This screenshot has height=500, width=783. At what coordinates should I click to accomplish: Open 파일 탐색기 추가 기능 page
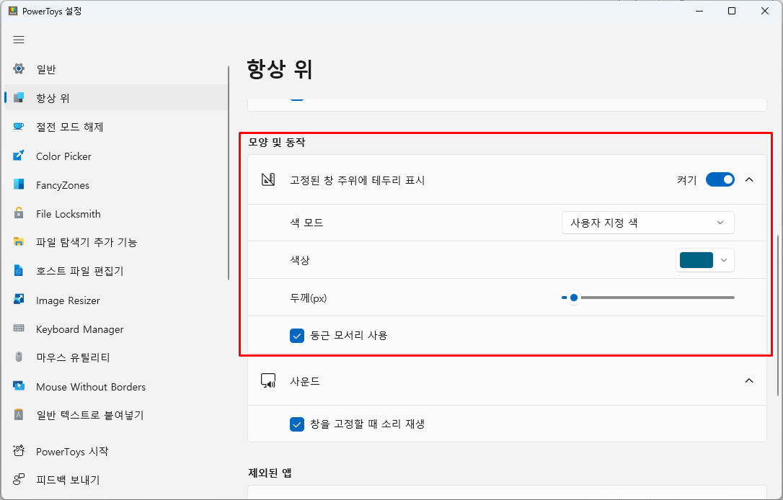(116, 243)
